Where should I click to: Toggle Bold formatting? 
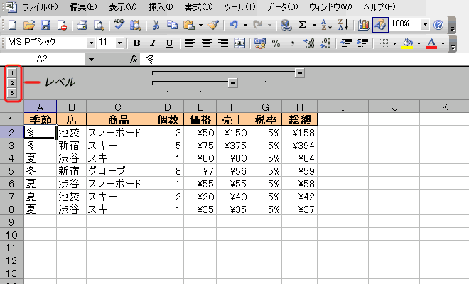(x=136, y=43)
